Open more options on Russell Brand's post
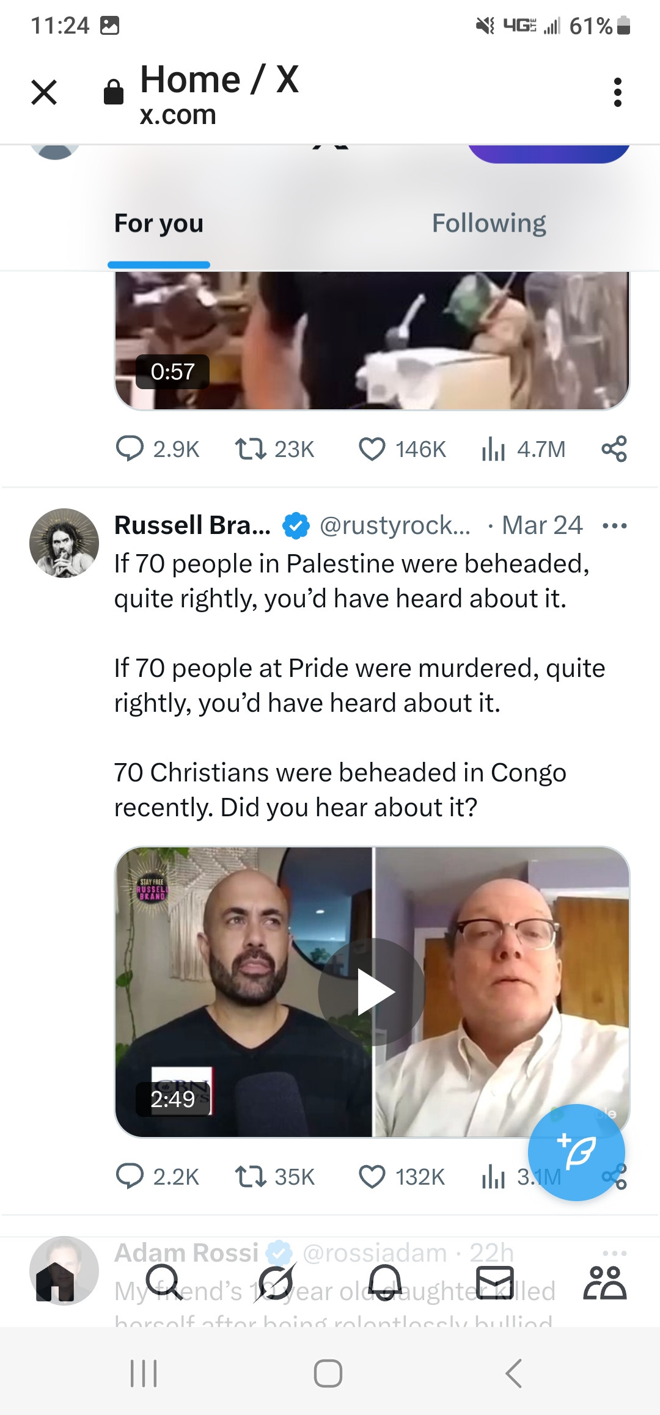Screen dimensions: 660x1415 614,525
